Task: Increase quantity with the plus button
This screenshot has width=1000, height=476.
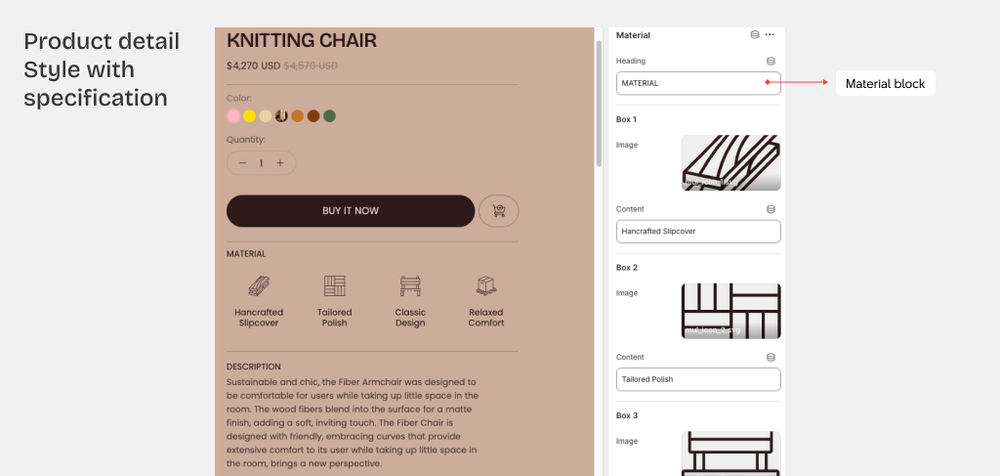Action: [280, 163]
